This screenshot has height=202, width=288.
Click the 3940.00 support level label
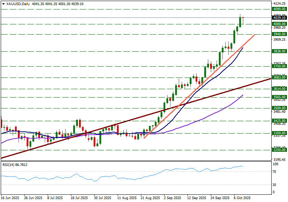(x=279, y=34)
